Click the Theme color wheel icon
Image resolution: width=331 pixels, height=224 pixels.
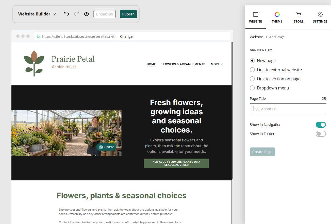pos(277,14)
